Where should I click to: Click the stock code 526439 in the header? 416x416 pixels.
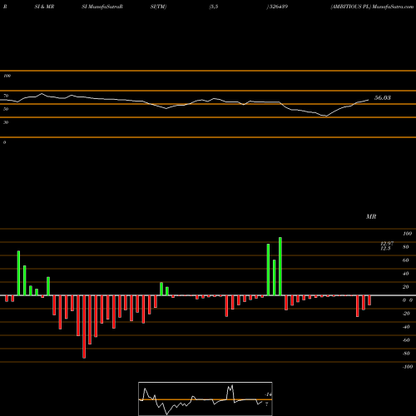(x=279, y=7)
